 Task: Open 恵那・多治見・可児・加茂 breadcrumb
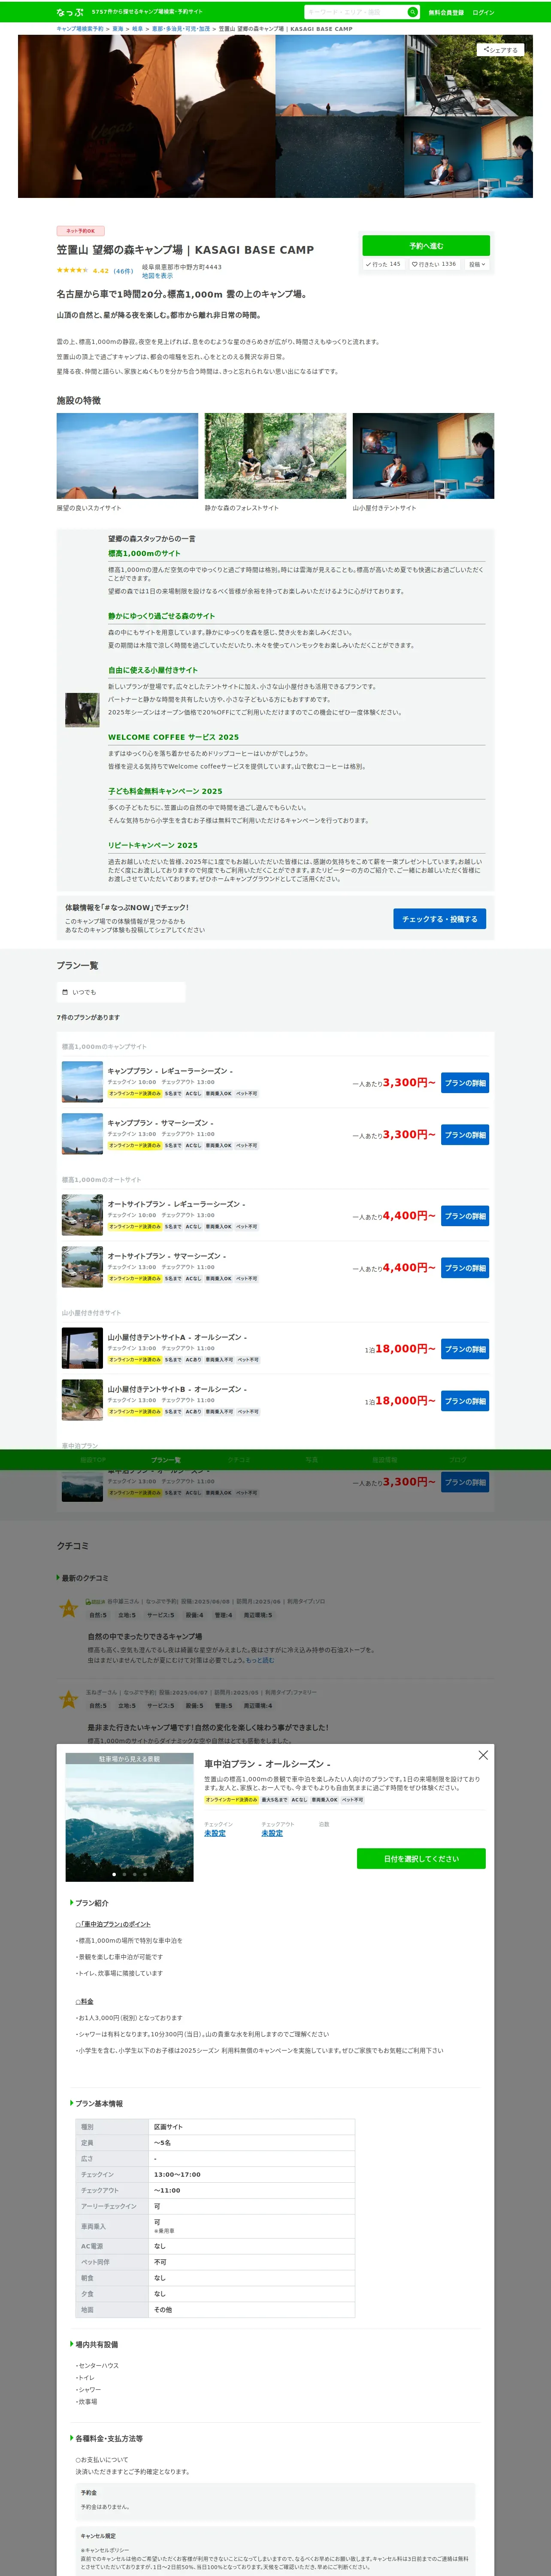pos(181,29)
